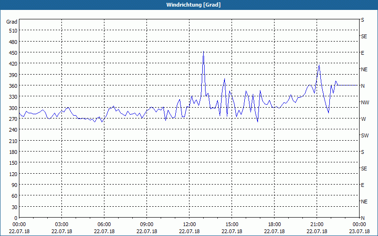Click the 270 y-axis value

click(x=13, y=119)
